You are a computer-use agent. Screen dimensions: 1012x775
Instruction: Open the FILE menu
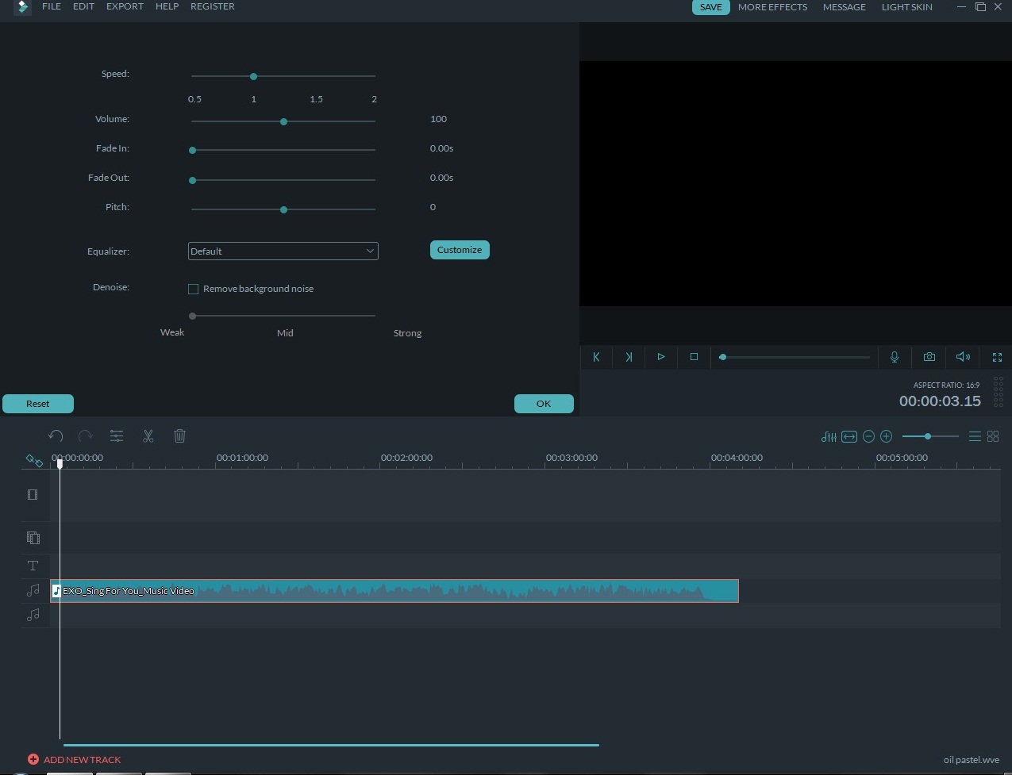[x=52, y=6]
